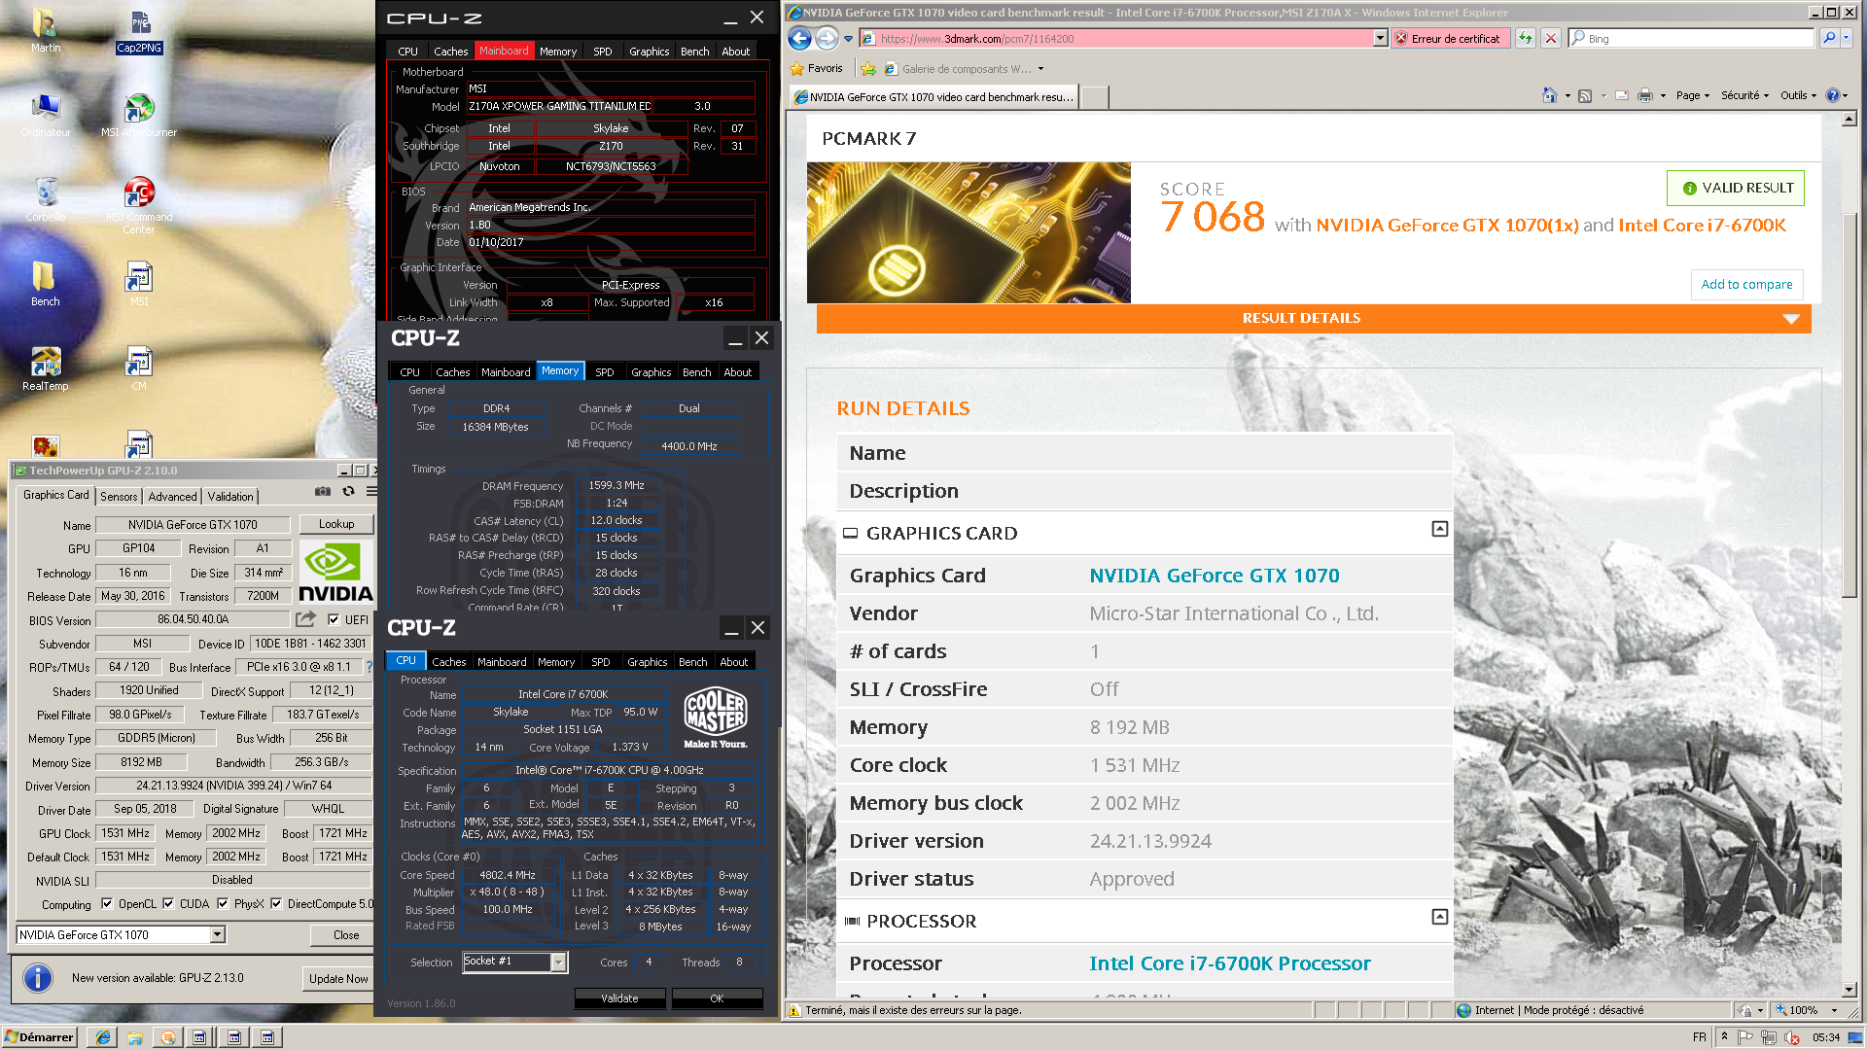The height and width of the screenshot is (1050, 1867).
Task: Click the BIOS export share icon in GPU-Z
Action: click(305, 619)
